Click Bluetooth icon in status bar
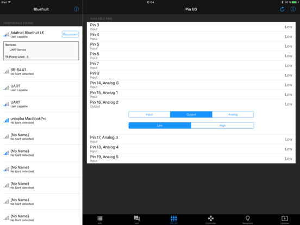This screenshot has height=225, width=300. (x=282, y=2)
